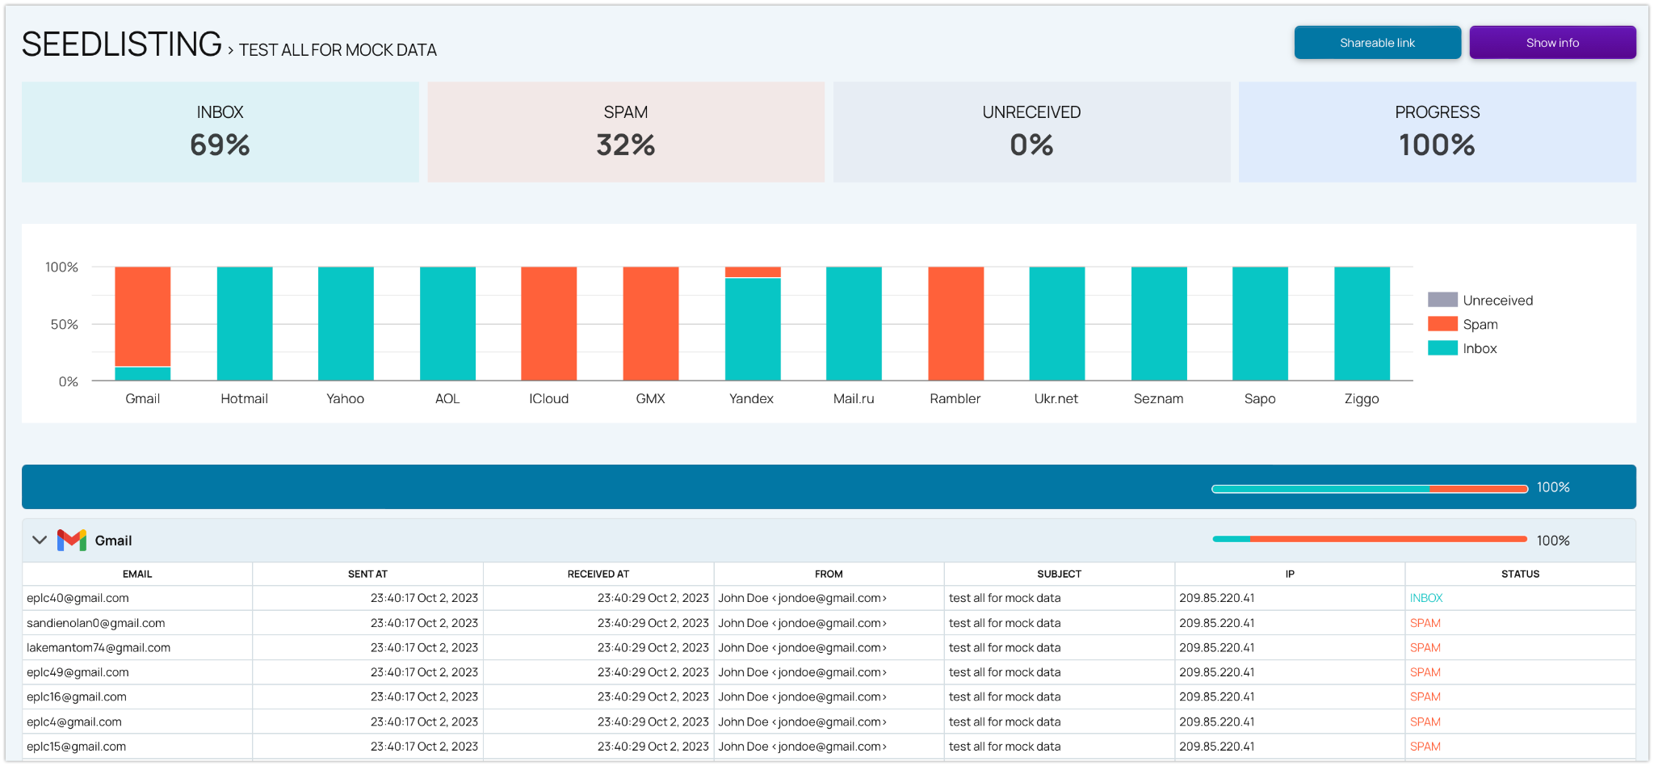Click the Gmail bar in chart
This screenshot has height=766, width=1654.
[x=143, y=323]
